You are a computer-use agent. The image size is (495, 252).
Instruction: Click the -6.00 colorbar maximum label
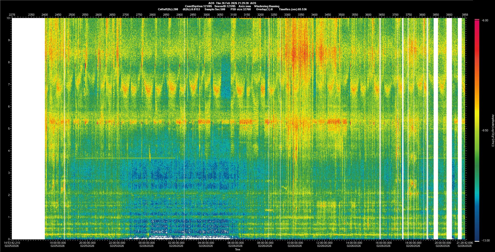tap(485, 20)
